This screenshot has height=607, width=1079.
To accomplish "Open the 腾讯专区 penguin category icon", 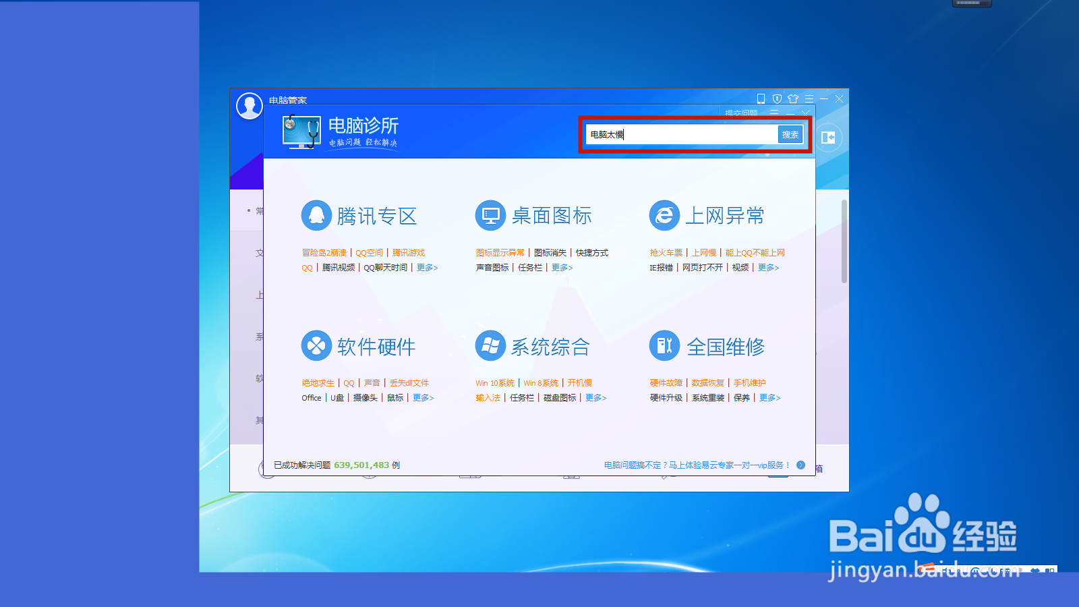I will [316, 216].
